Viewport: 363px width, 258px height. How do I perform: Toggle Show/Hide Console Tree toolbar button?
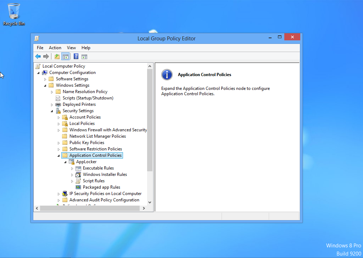click(x=65, y=56)
